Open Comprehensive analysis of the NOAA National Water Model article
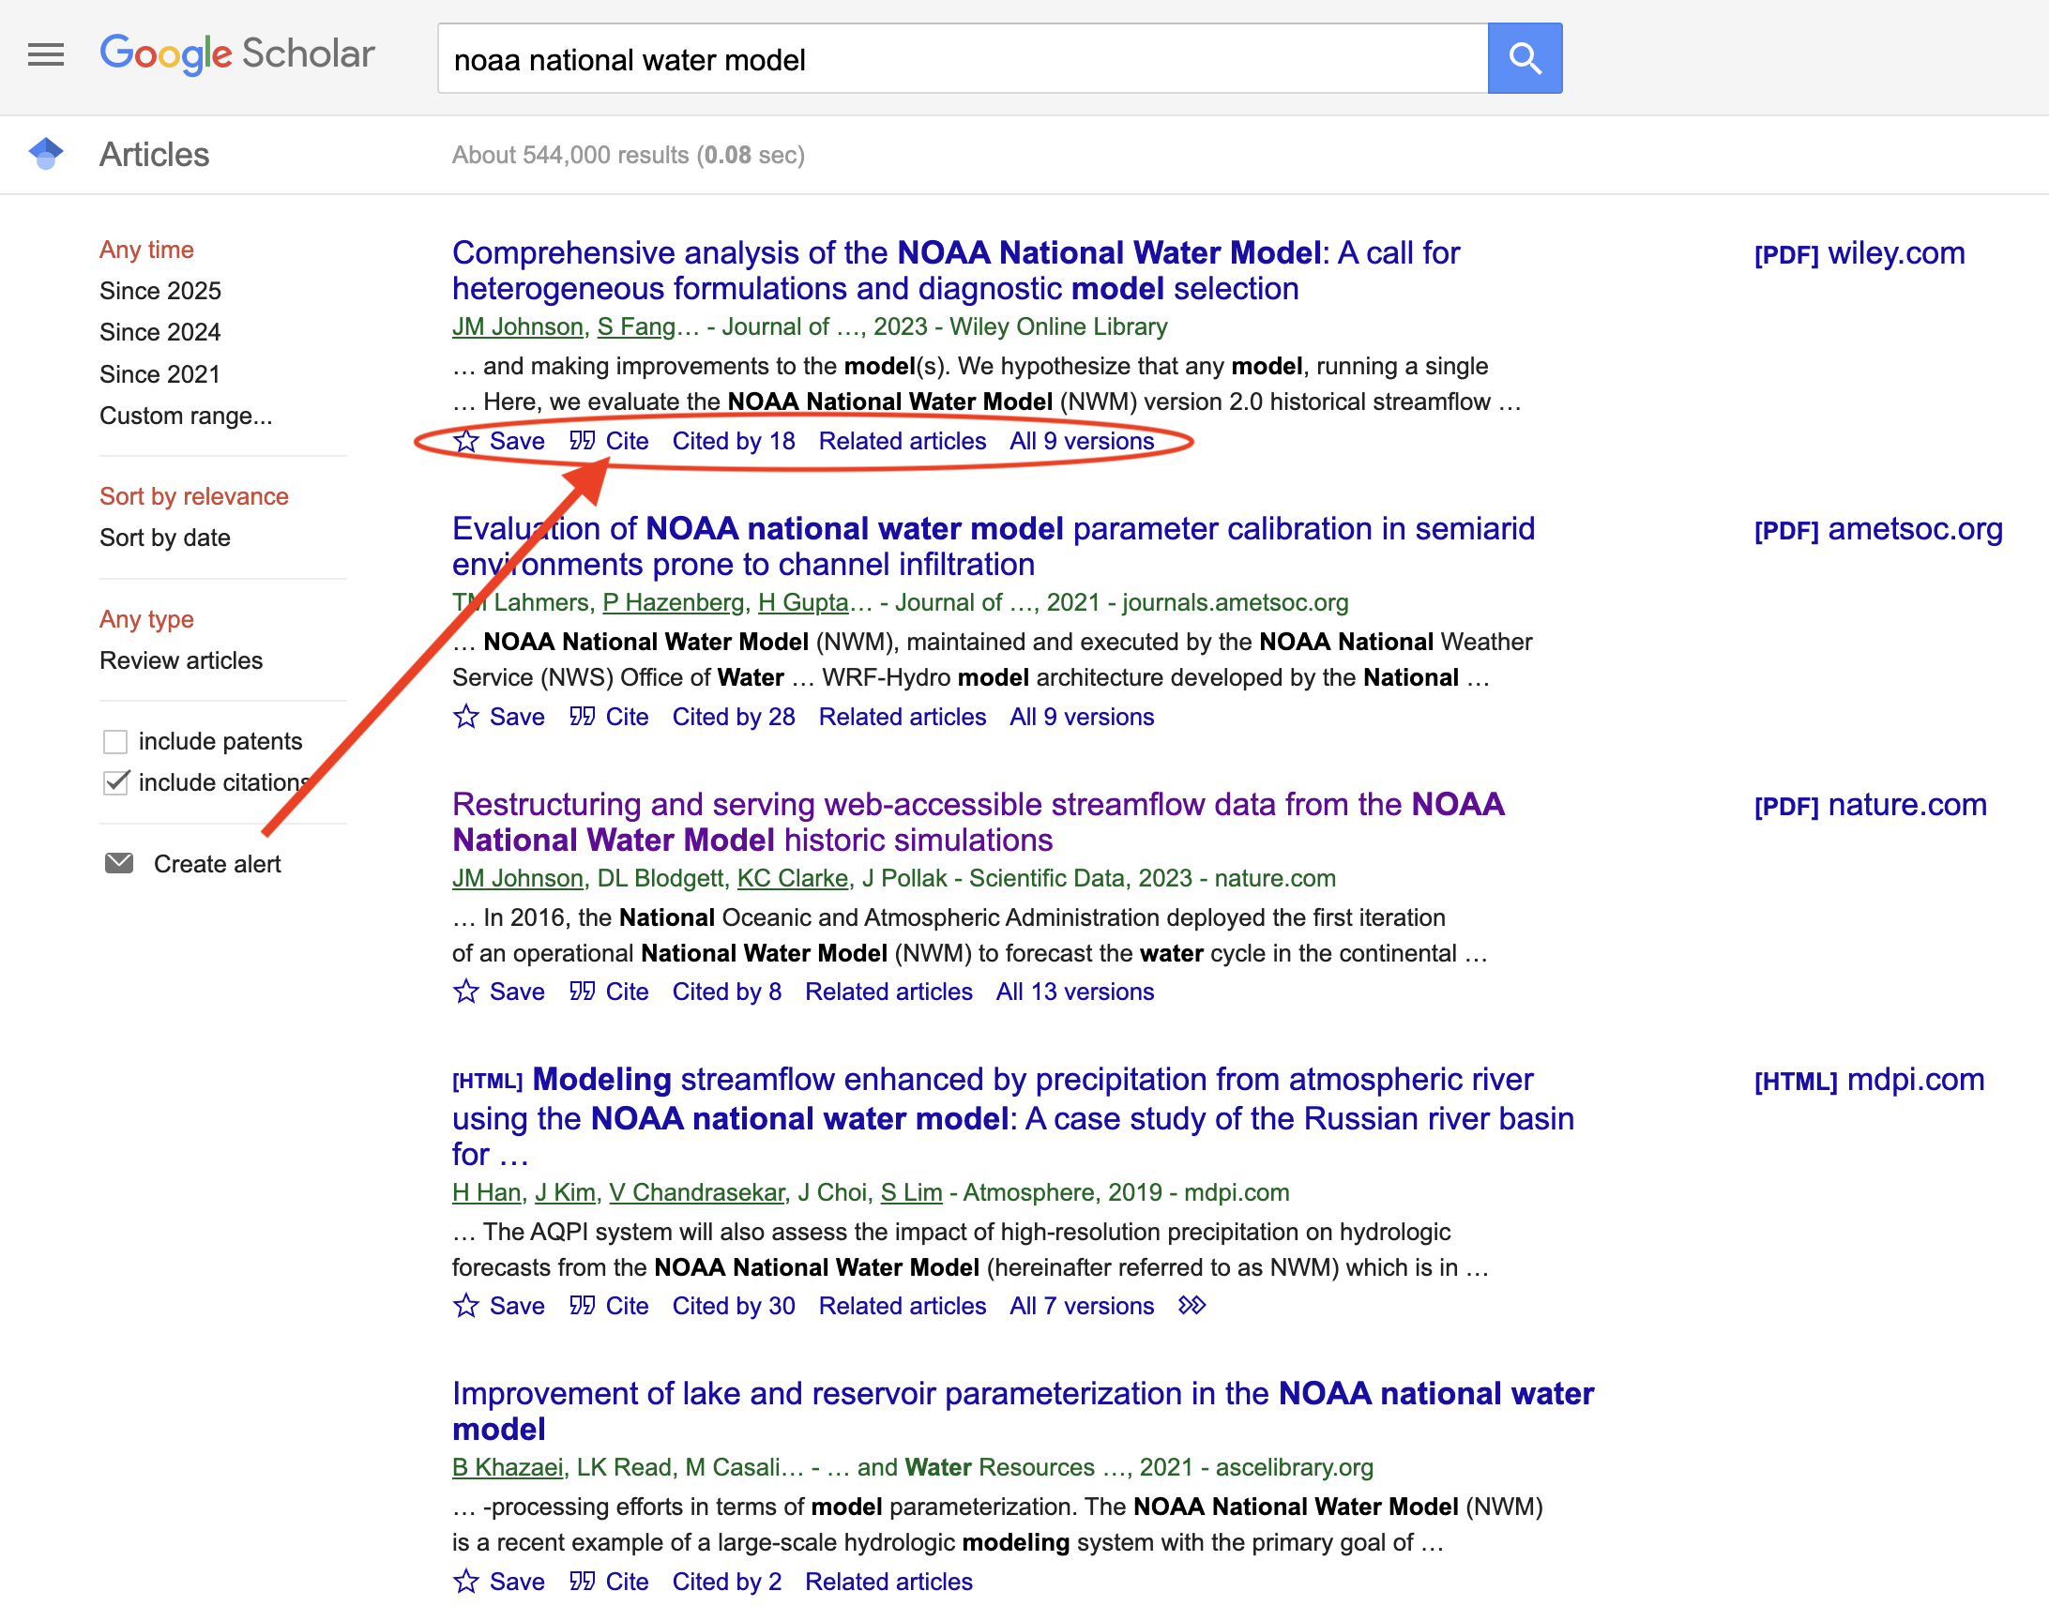 click(956, 270)
